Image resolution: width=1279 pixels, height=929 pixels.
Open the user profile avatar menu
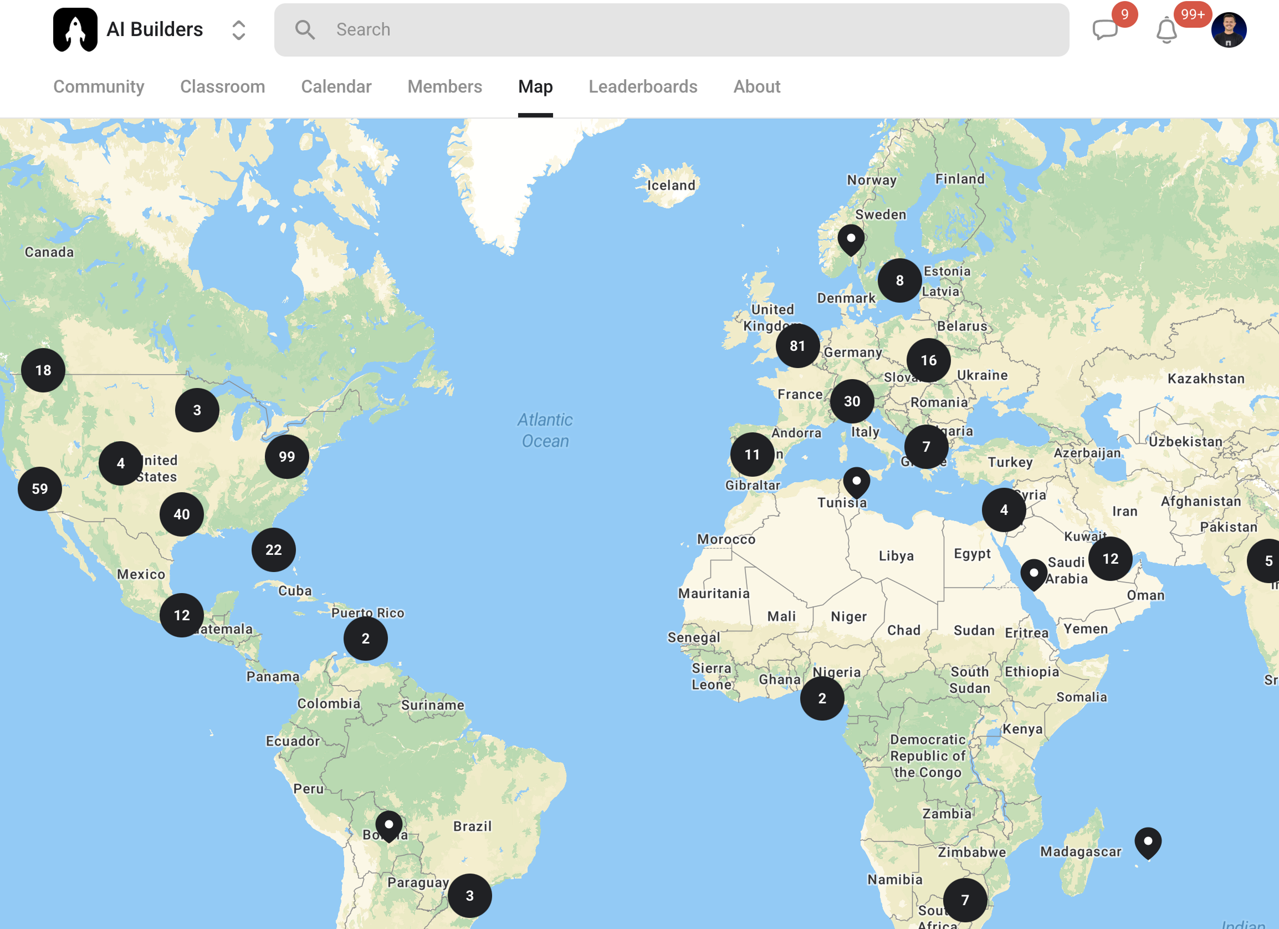[1228, 30]
